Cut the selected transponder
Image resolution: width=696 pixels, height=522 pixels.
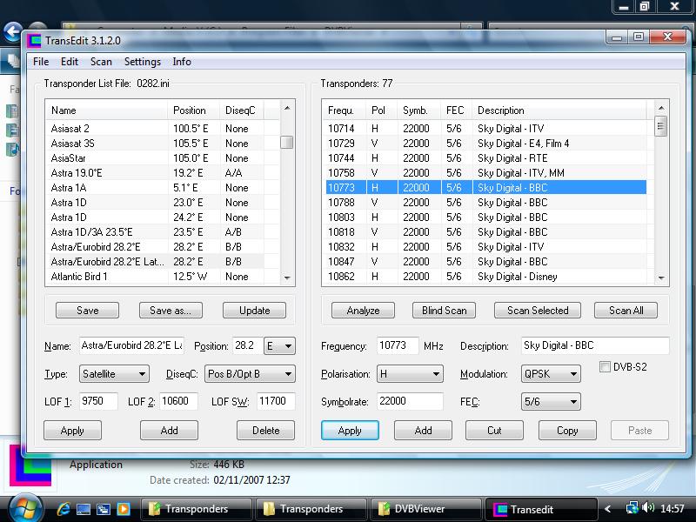(x=494, y=430)
